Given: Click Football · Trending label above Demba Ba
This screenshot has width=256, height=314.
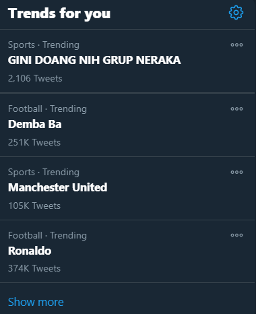Looking at the screenshot, I should coord(47,109).
